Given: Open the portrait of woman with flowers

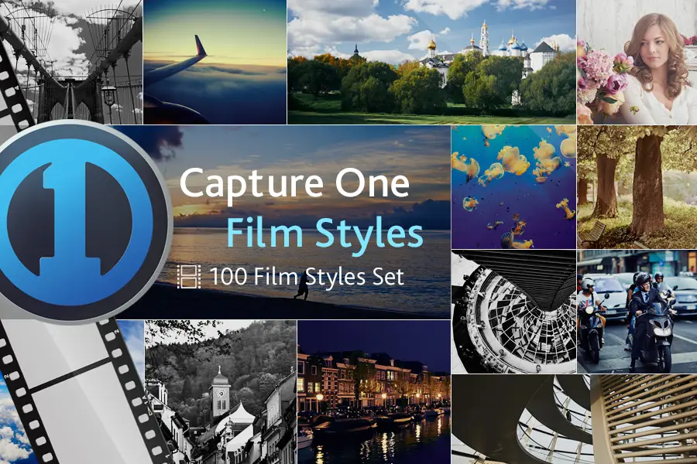Looking at the screenshot, I should [x=637, y=62].
